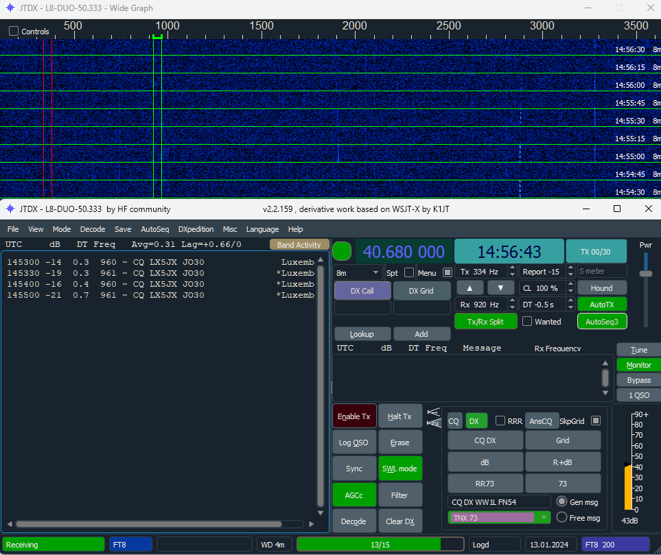This screenshot has height=555, width=661.
Task: Open the 8m band dropdown
Action: [358, 272]
